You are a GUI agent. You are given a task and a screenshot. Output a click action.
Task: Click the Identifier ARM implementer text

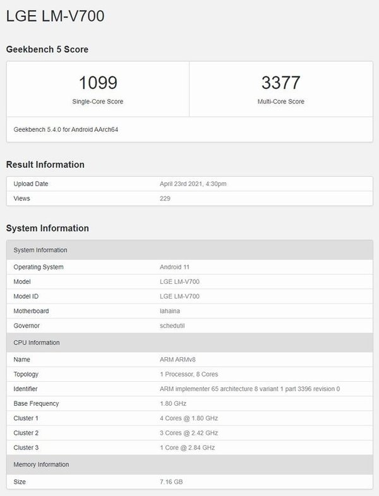250,389
